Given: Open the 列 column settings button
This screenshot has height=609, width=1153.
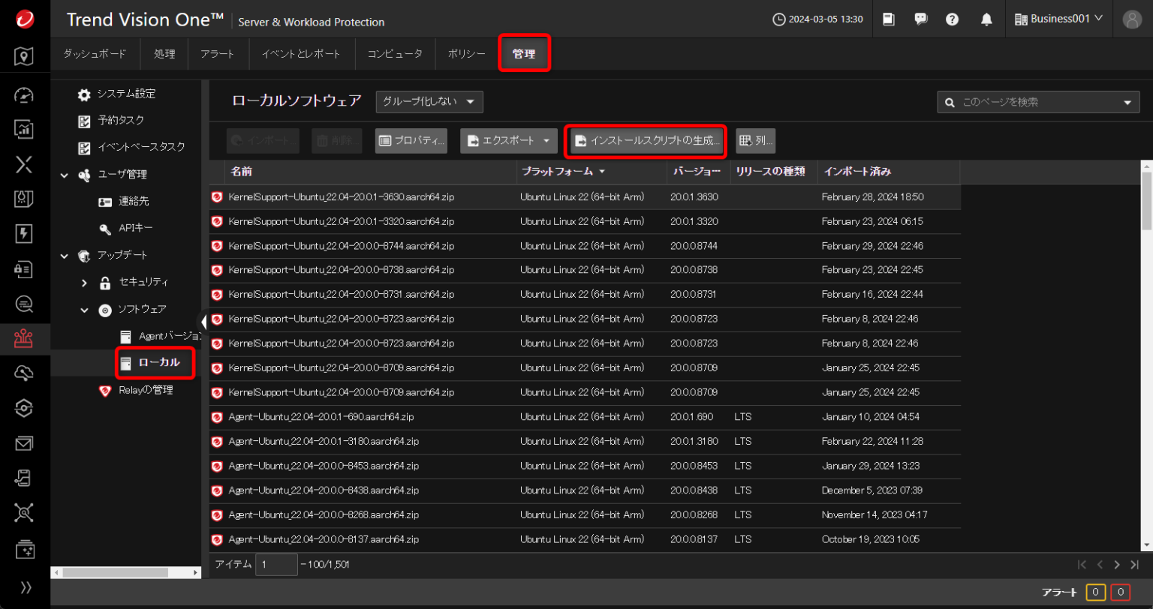Looking at the screenshot, I should 755,140.
